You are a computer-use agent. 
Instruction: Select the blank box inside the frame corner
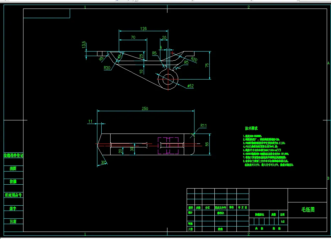47,13
